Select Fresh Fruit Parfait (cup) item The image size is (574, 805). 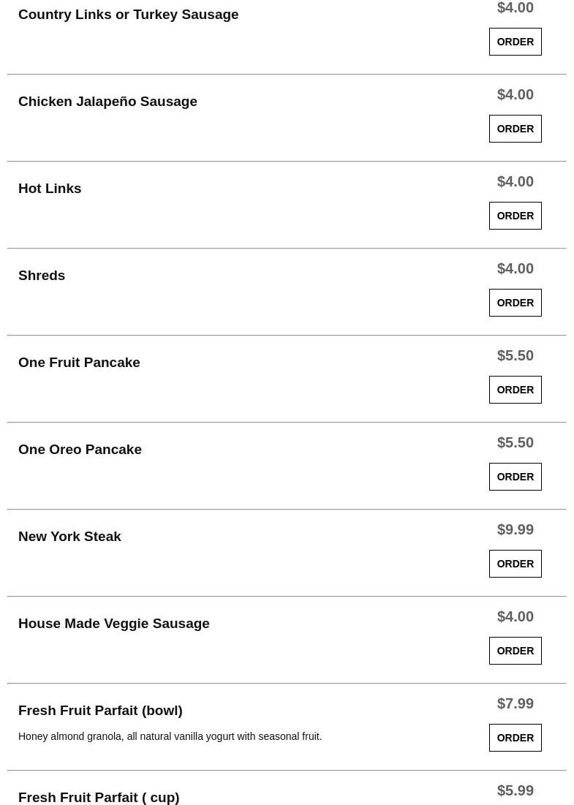(99, 797)
